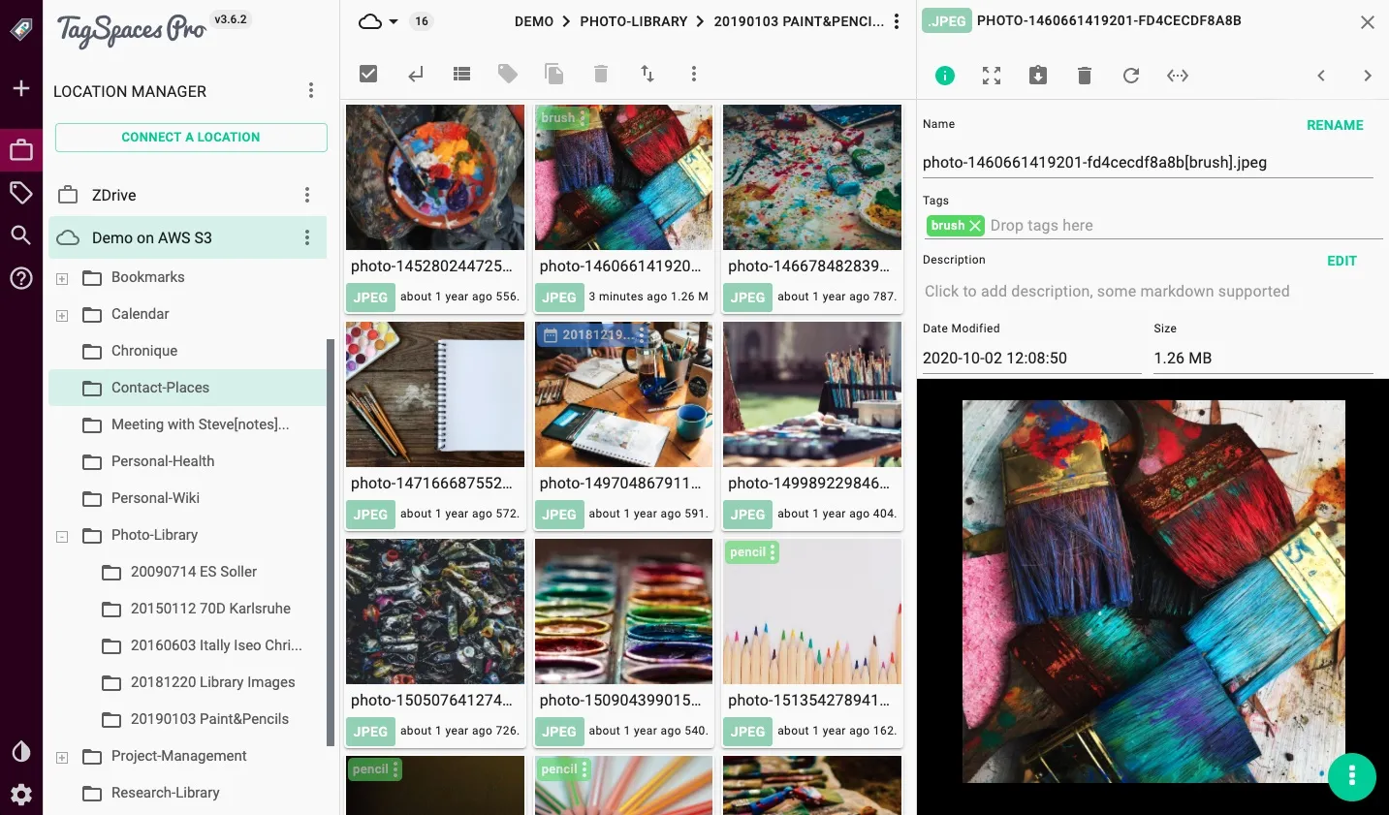Open settings with the gear icon

(21, 795)
